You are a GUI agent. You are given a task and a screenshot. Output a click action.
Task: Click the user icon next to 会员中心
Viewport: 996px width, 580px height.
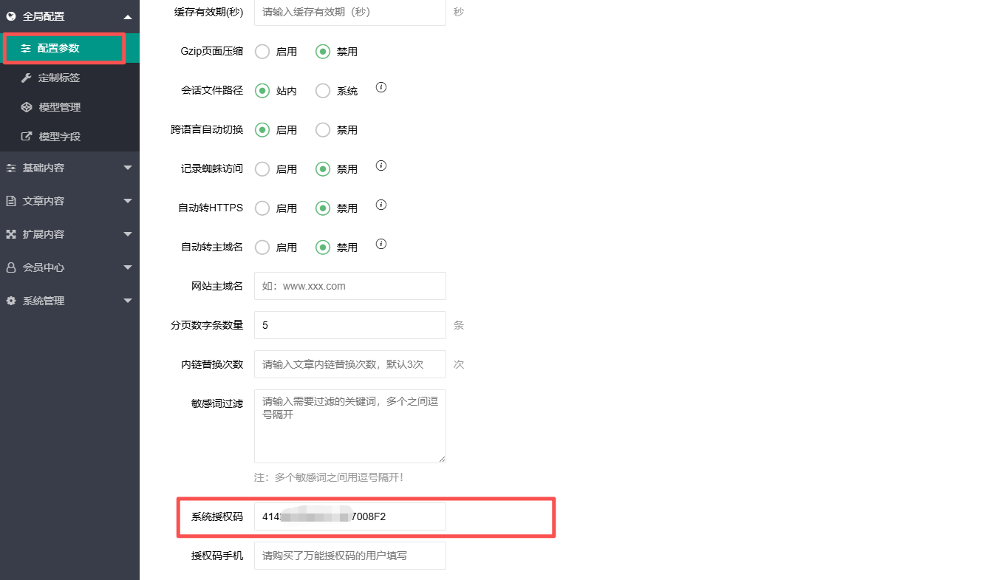pos(11,267)
